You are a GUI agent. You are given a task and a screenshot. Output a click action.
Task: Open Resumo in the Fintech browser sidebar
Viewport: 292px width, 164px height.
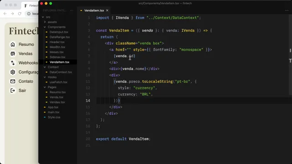(x=26, y=45)
